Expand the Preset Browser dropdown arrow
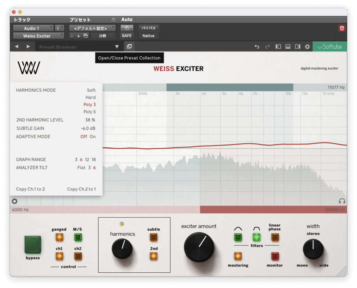 (x=117, y=47)
